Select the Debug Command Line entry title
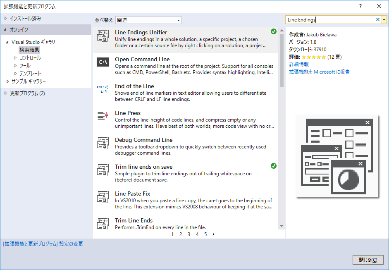Screen dimensions: 389x270 point(143,140)
